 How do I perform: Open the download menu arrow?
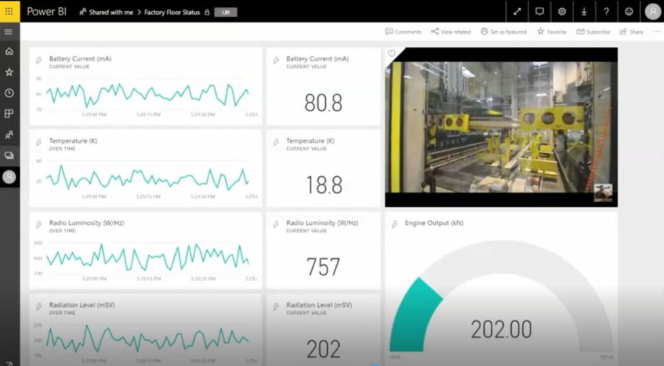(584, 12)
